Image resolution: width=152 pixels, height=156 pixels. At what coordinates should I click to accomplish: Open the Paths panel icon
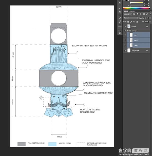(120, 27)
